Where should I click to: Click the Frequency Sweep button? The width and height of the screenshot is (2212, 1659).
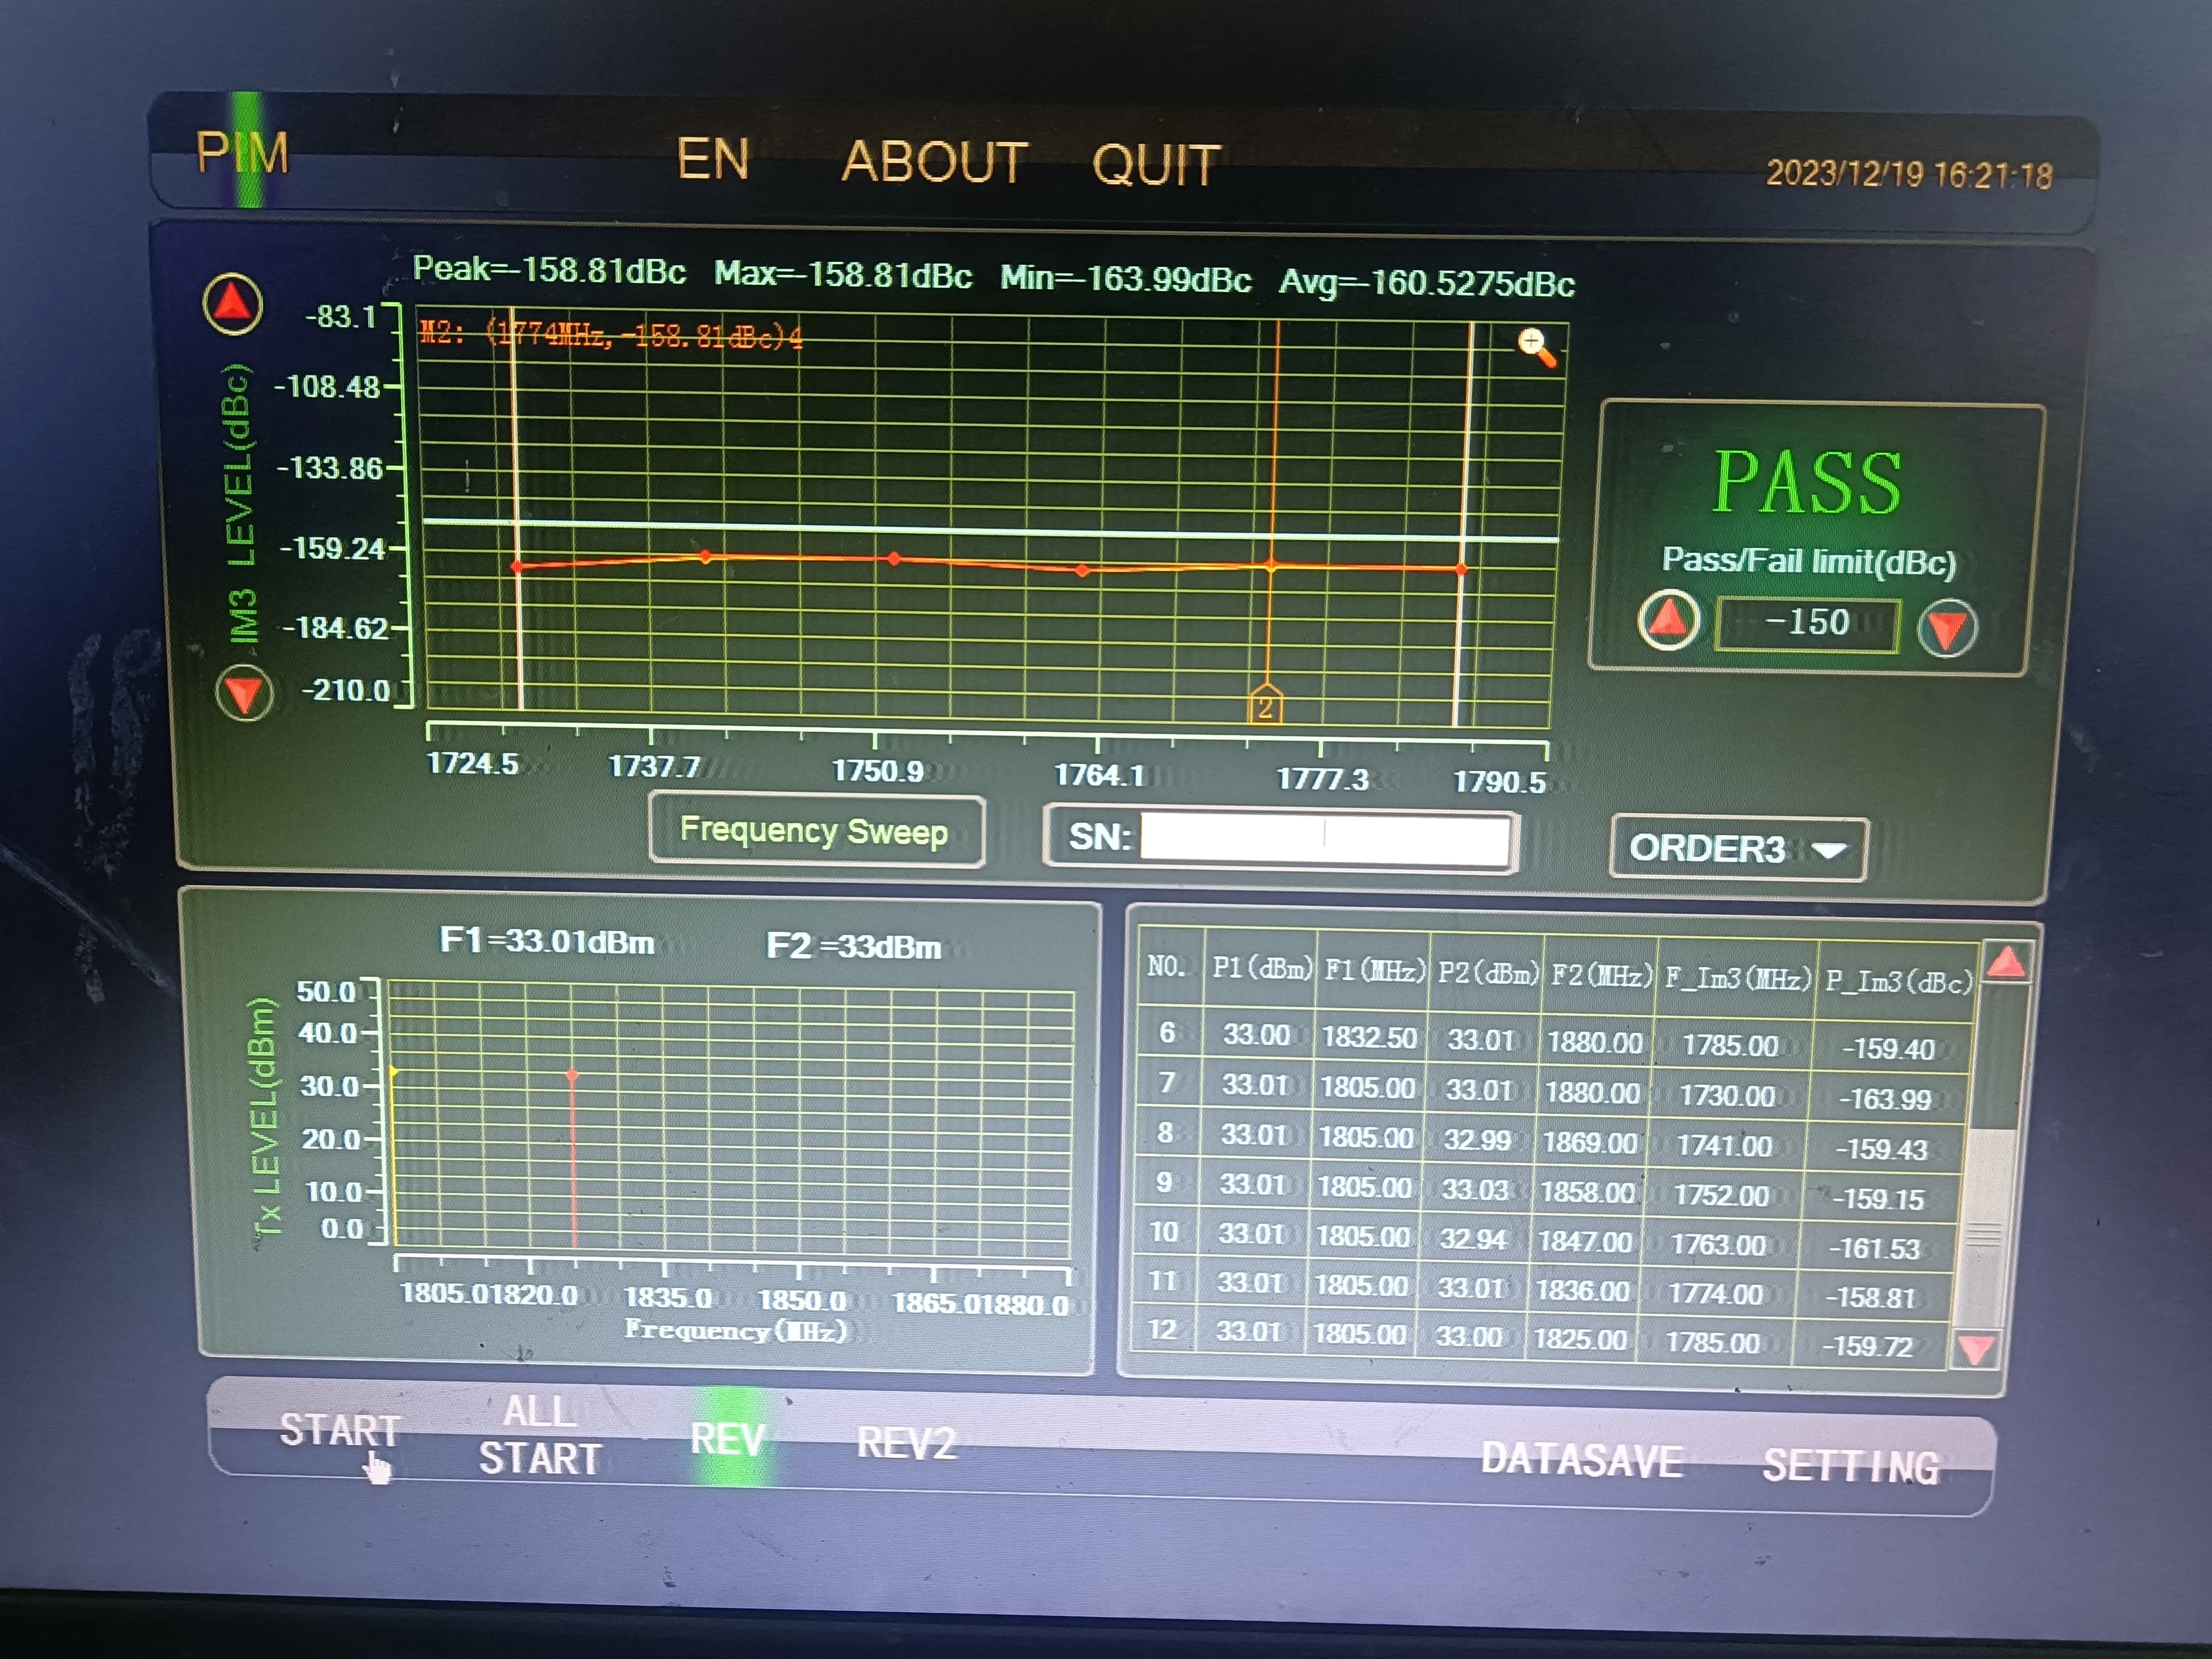(x=814, y=831)
